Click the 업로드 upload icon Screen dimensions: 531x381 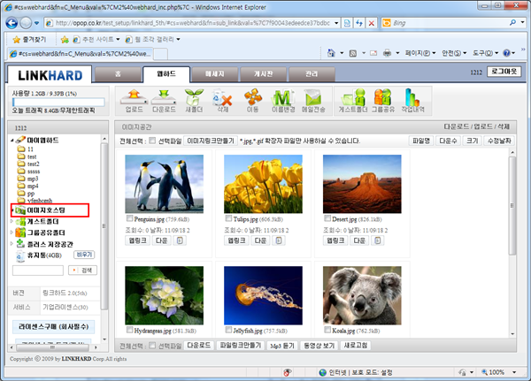coord(135,101)
